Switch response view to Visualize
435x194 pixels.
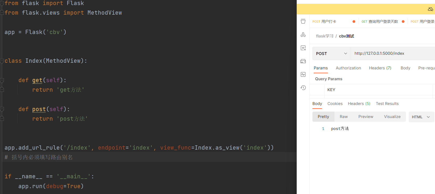392,117
